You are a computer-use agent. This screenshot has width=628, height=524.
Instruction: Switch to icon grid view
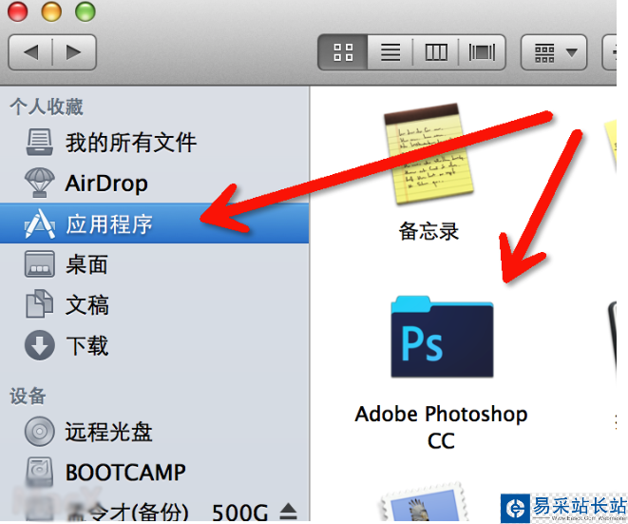point(343,52)
